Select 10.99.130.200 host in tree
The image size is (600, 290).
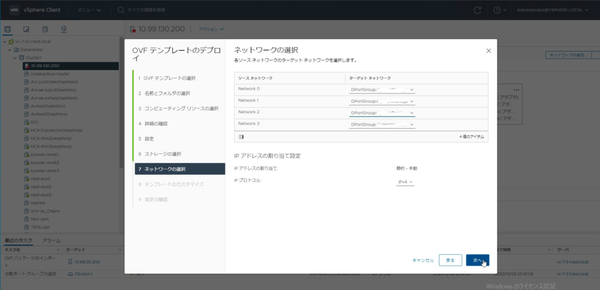(70, 66)
